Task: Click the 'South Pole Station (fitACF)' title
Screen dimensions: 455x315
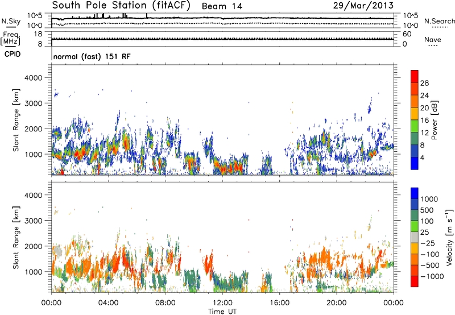Action: 121,6
